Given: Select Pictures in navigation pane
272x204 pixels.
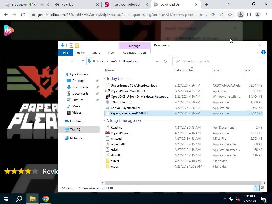Looking at the screenshot, I should point(78,100).
